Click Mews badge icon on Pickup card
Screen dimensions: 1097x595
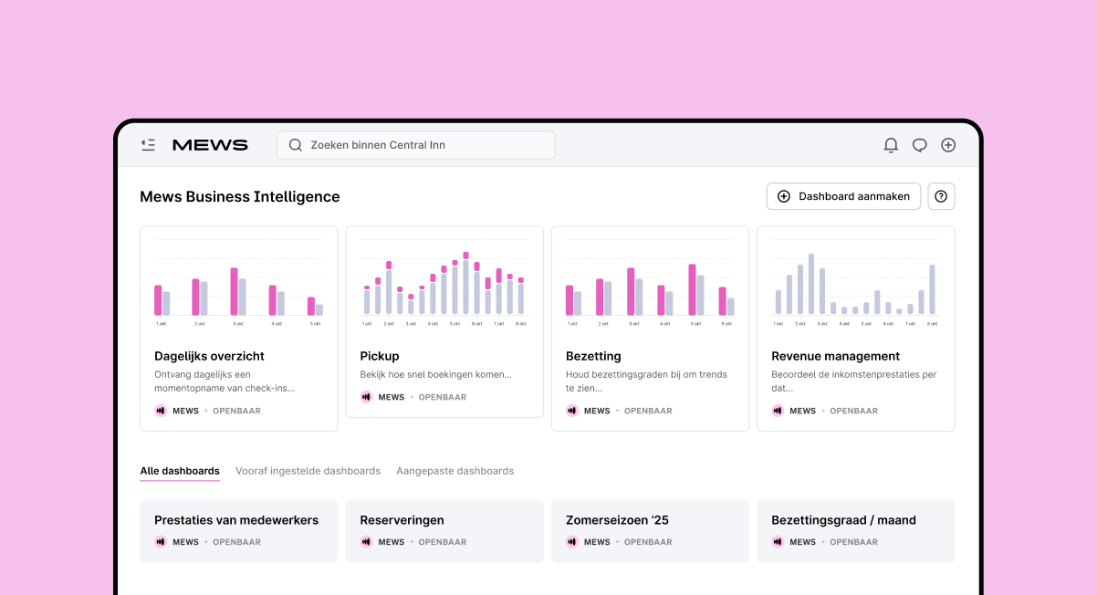coord(366,397)
